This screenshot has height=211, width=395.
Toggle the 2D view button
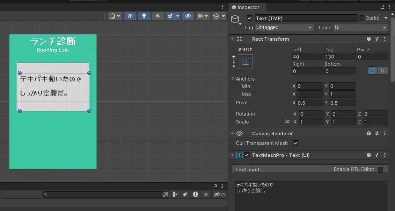130,16
